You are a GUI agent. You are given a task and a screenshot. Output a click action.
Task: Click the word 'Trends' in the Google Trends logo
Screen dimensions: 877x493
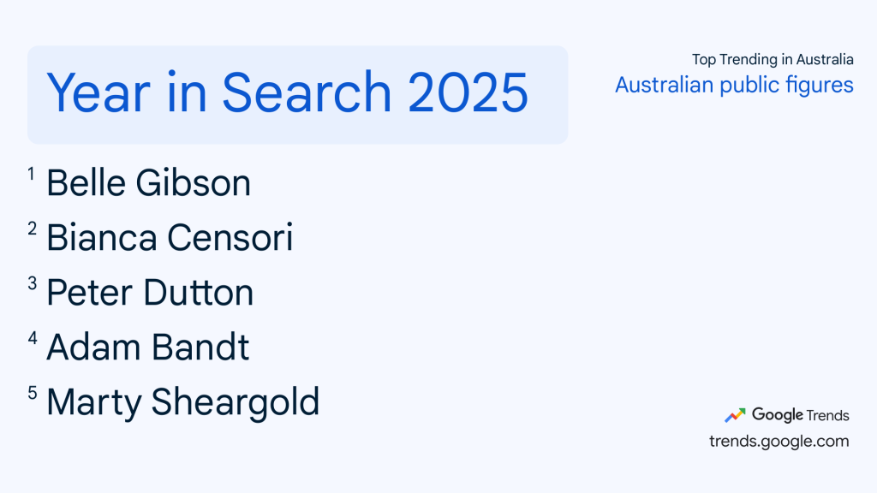point(827,415)
